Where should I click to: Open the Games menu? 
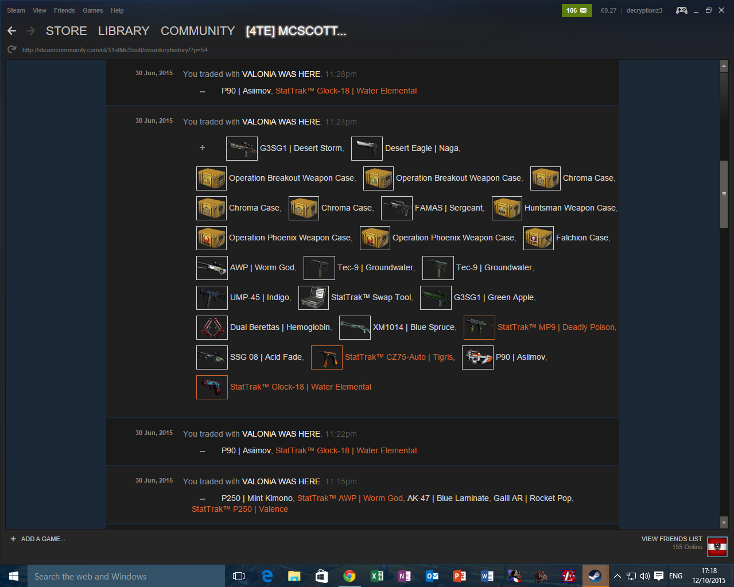click(92, 10)
